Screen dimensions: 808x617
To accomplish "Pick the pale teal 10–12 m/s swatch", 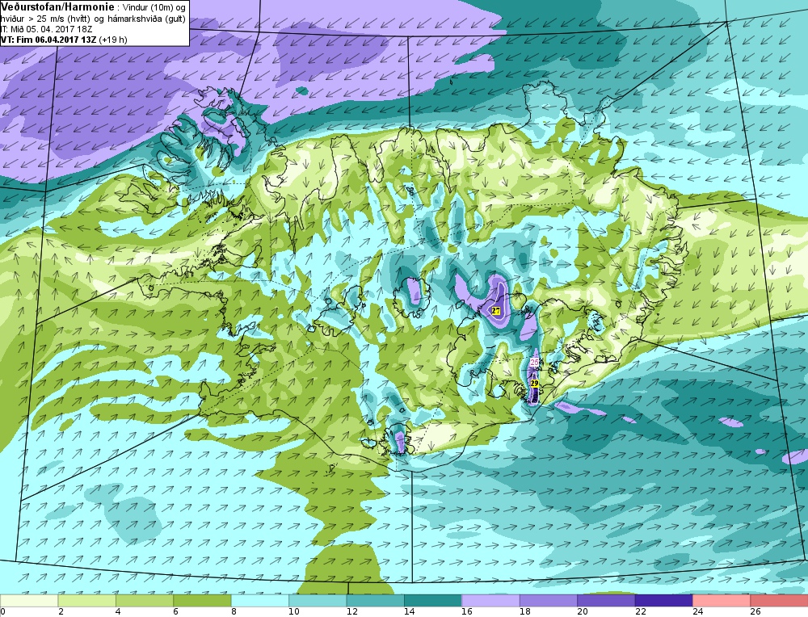I will [318, 601].
